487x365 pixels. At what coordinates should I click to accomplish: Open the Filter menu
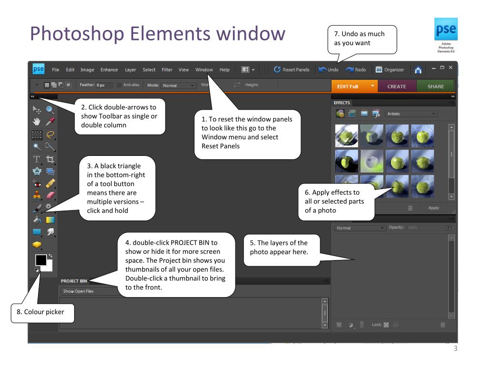(167, 70)
